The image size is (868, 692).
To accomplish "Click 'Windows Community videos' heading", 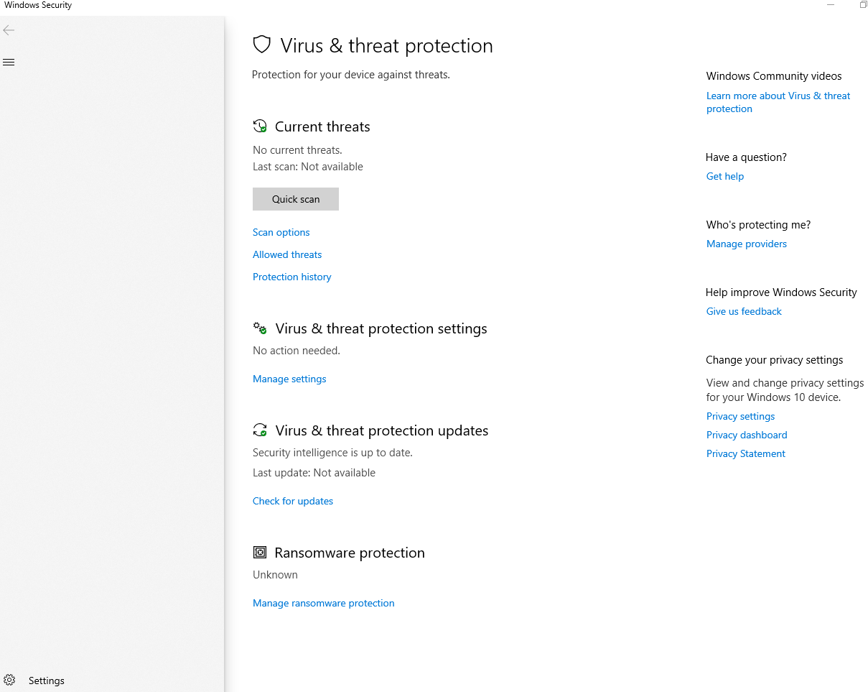I will (x=774, y=76).
